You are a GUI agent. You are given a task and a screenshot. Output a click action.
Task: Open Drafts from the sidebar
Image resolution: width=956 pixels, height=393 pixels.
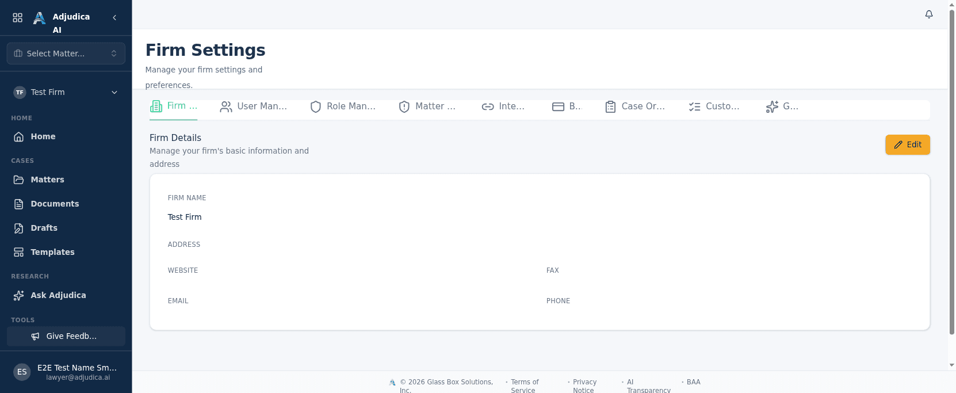pyautogui.click(x=66, y=228)
